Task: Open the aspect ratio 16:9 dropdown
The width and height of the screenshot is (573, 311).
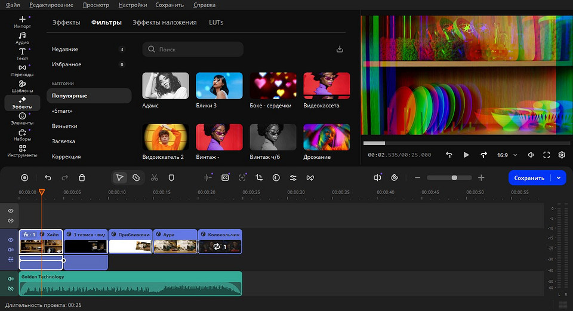Action: [x=507, y=155]
